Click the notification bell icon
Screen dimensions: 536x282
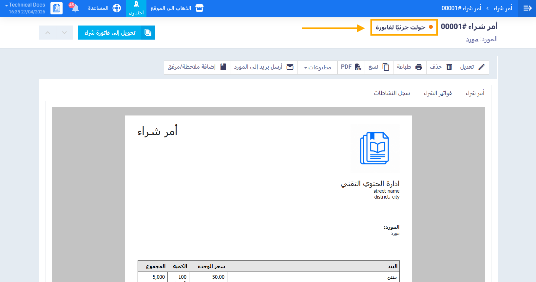pyautogui.click(x=75, y=8)
